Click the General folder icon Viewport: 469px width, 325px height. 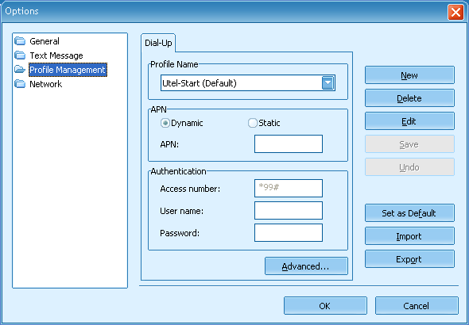tap(20, 41)
